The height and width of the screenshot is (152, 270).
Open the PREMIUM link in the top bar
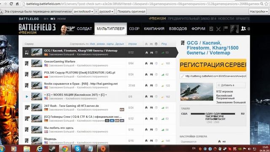(157, 19)
